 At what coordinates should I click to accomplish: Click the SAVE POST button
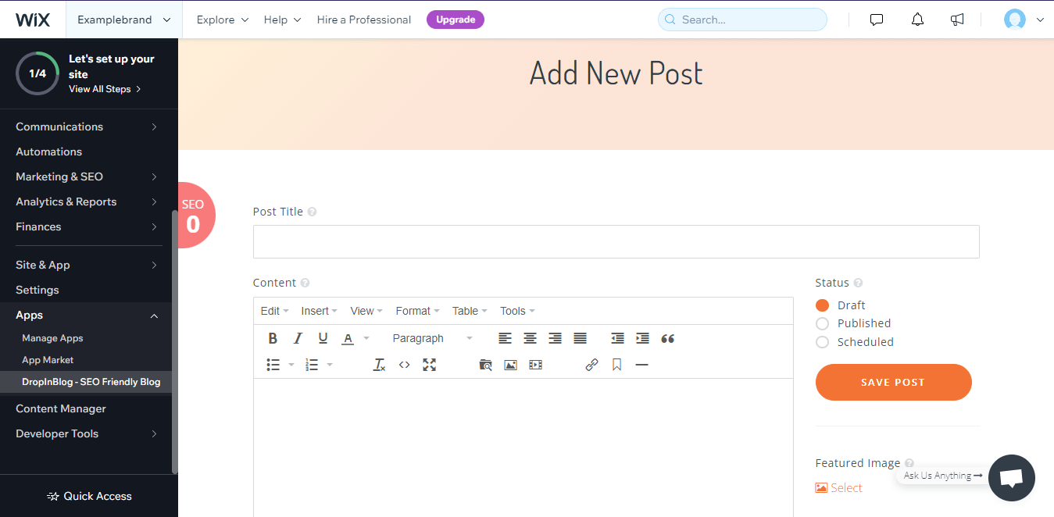(x=893, y=382)
